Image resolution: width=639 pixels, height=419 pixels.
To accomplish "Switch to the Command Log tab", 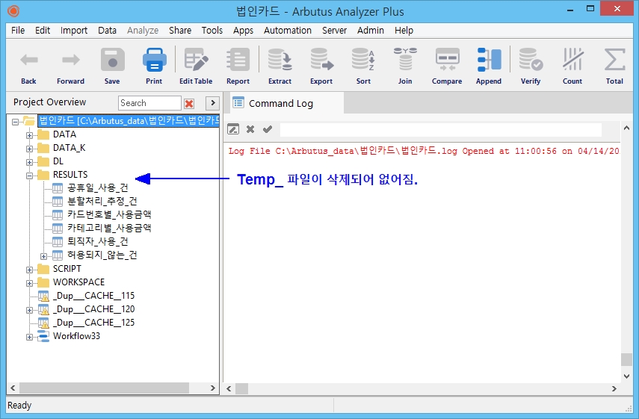I will tap(280, 103).
